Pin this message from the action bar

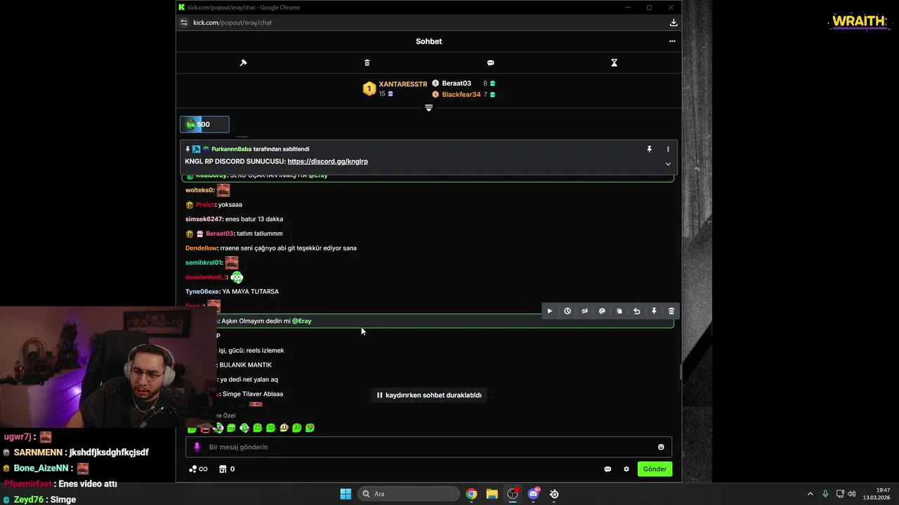point(654,311)
